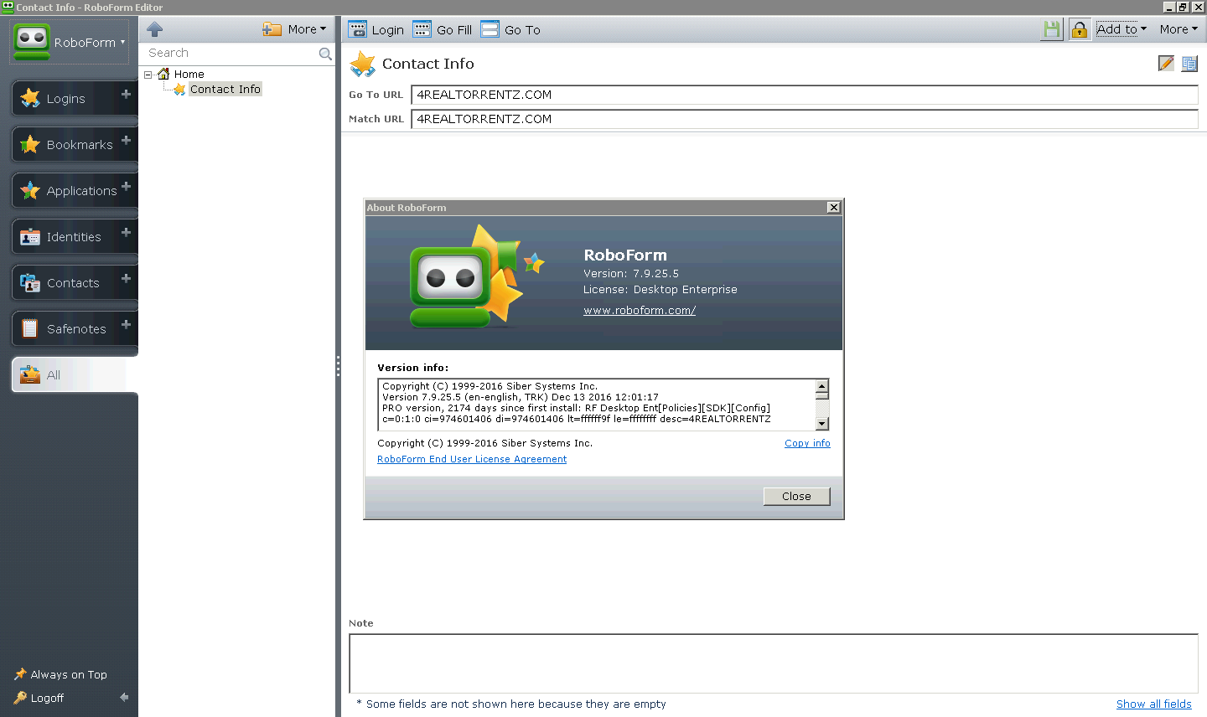Click the new folder icon
Screen dimensions: 1207x717
point(272,29)
